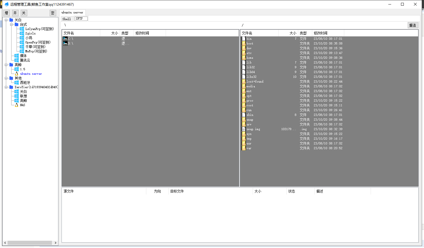
Task: Click the Windows icon next to 媒体
Action: point(17,56)
